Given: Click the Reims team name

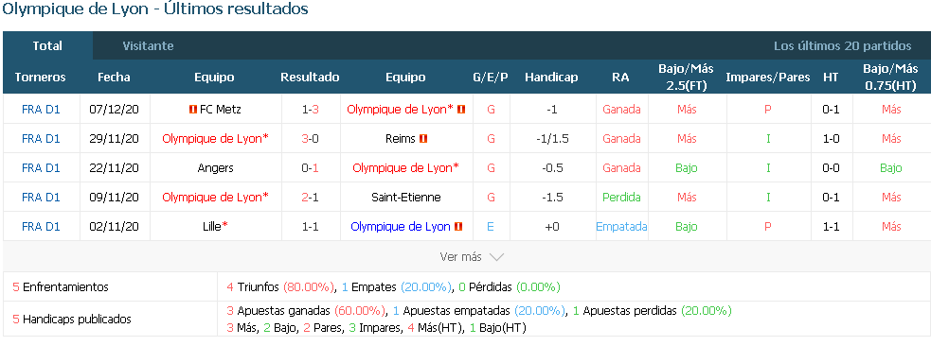Looking at the screenshot, I should click(401, 139).
